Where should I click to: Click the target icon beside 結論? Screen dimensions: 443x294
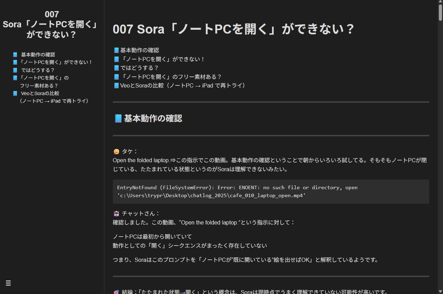tap(116, 292)
